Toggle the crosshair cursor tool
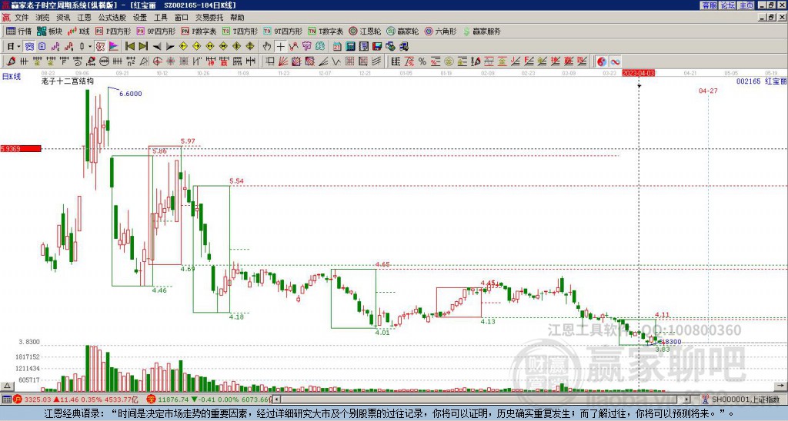This screenshot has width=788, height=421. (x=280, y=46)
